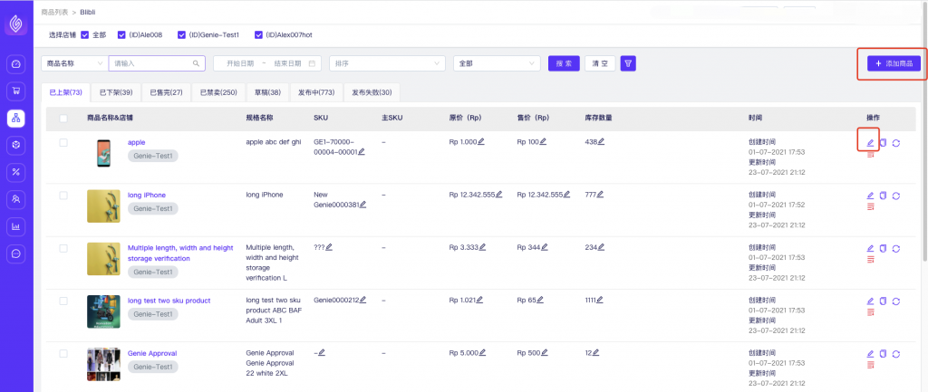
Task: Check the apple product row checkbox
Action: tap(63, 142)
